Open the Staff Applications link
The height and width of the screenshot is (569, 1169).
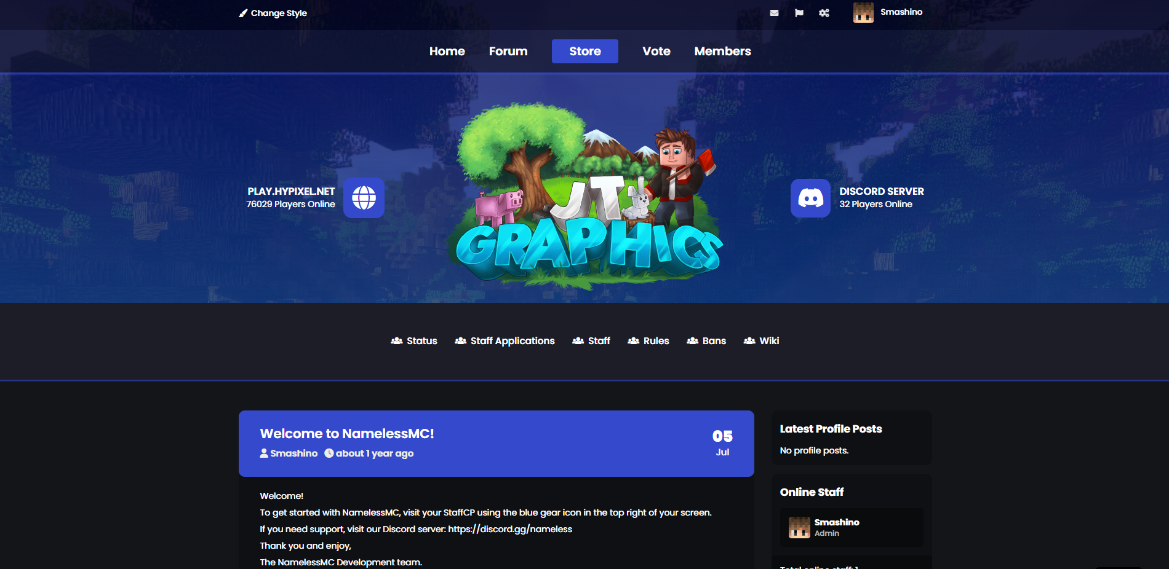(513, 340)
